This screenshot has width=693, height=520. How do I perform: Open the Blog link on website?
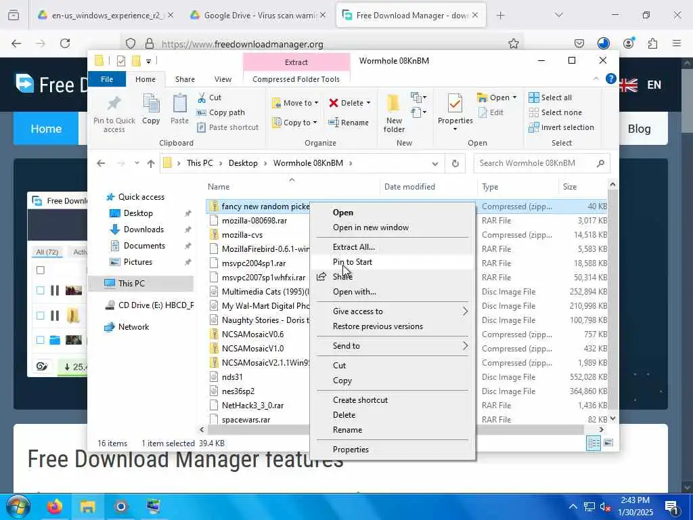[x=639, y=129]
